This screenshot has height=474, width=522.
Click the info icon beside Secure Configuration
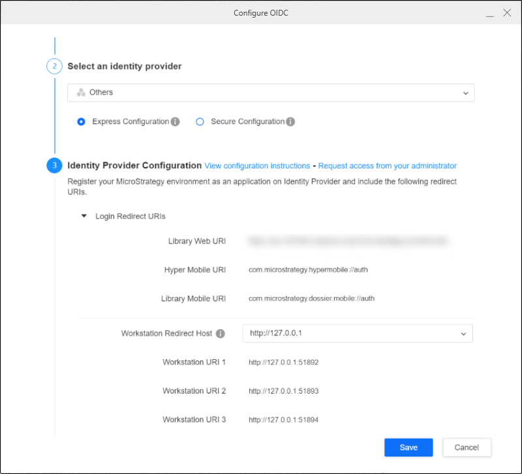tap(290, 121)
